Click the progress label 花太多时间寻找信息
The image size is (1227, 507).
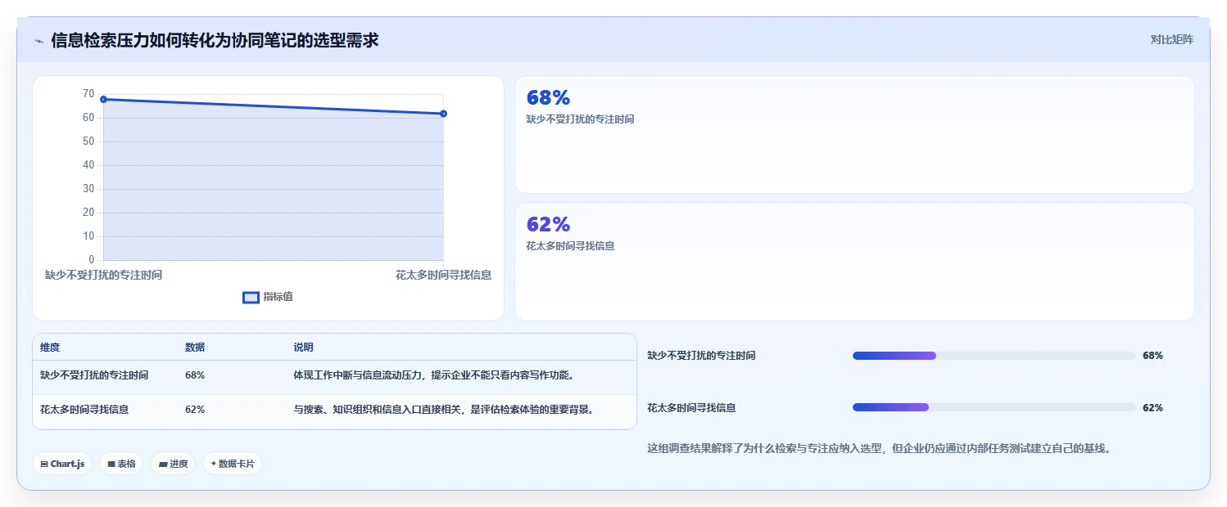click(691, 407)
